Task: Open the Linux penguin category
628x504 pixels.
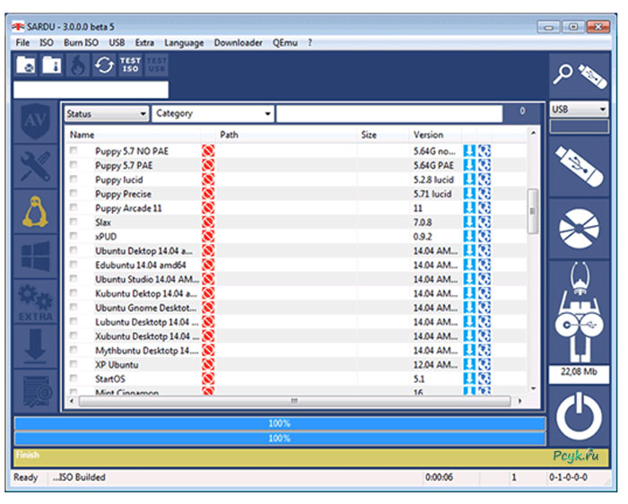Action: click(x=35, y=213)
